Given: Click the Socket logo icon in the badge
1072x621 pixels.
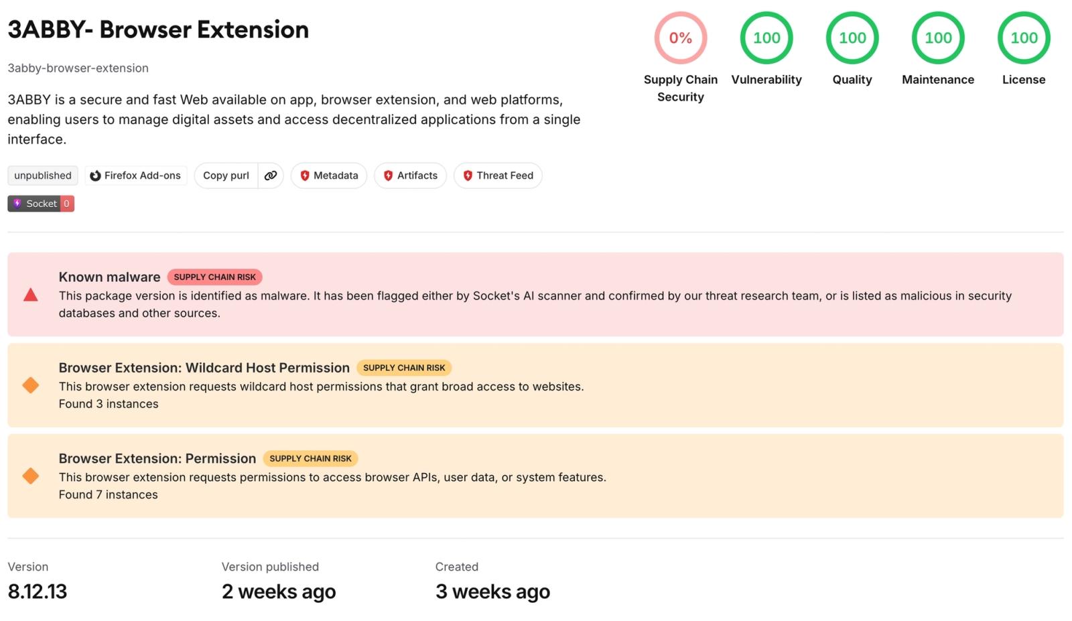Looking at the screenshot, I should 17,204.
